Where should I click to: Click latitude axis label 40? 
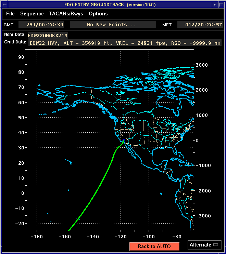(x=21, y=133)
